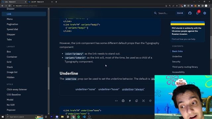Click the sidebar navigation scrollbar

(49, 78)
